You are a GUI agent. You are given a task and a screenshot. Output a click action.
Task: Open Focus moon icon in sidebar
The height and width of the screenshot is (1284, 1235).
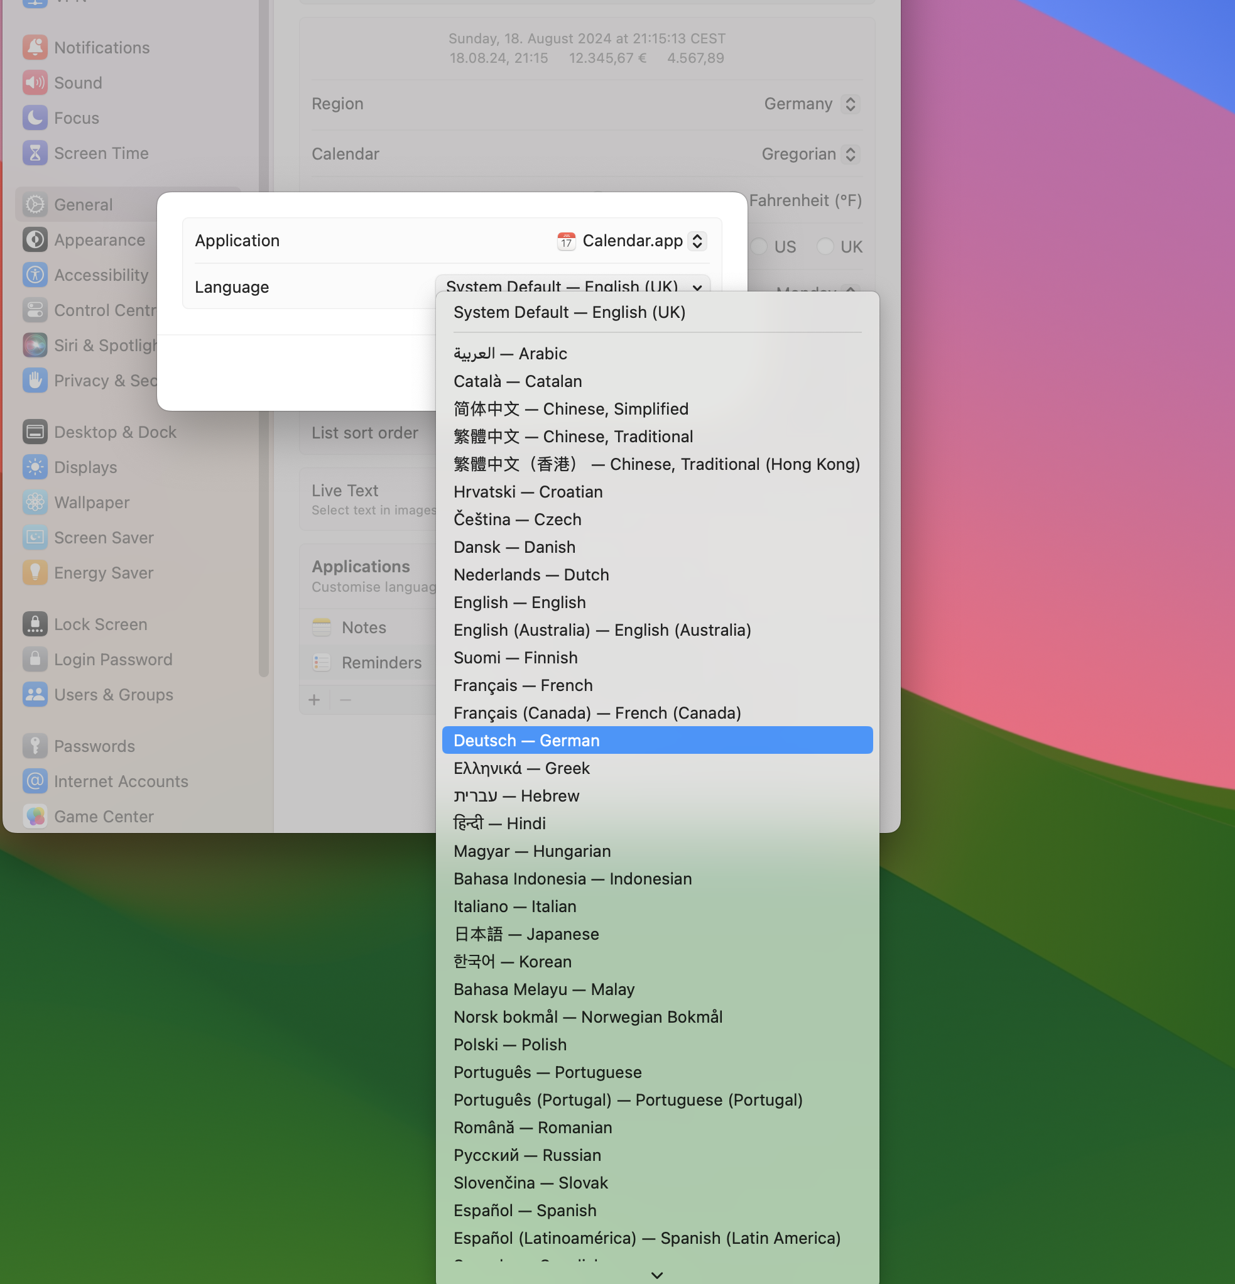coord(35,118)
